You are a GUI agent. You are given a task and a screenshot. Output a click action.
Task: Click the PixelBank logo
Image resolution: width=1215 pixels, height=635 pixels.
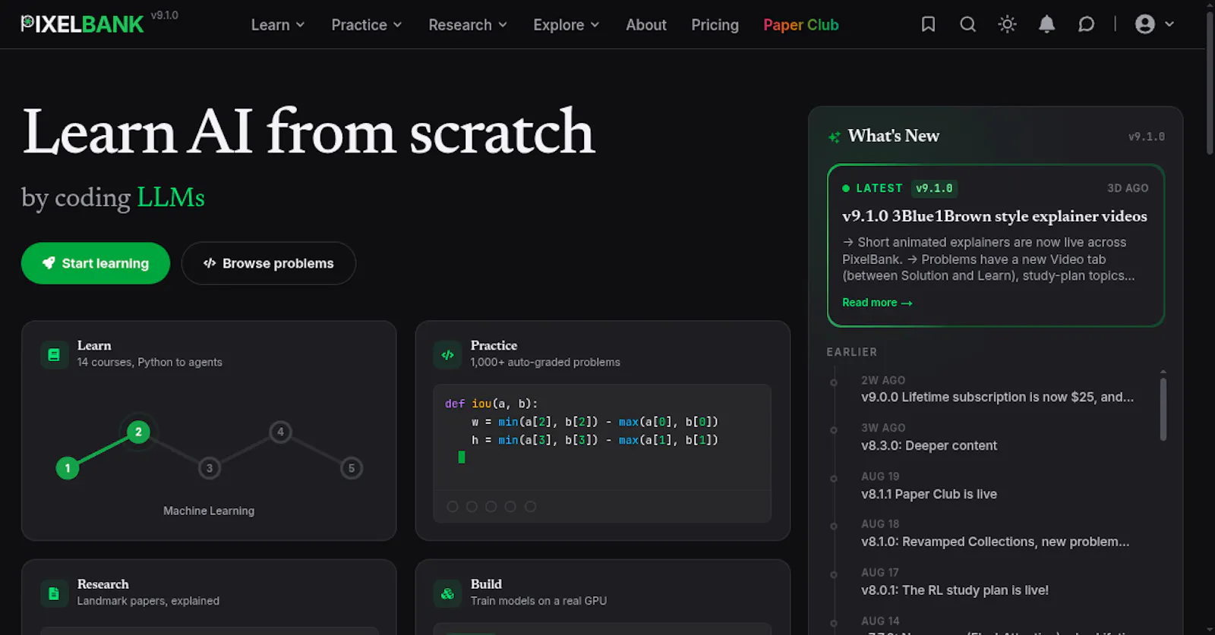(82, 24)
